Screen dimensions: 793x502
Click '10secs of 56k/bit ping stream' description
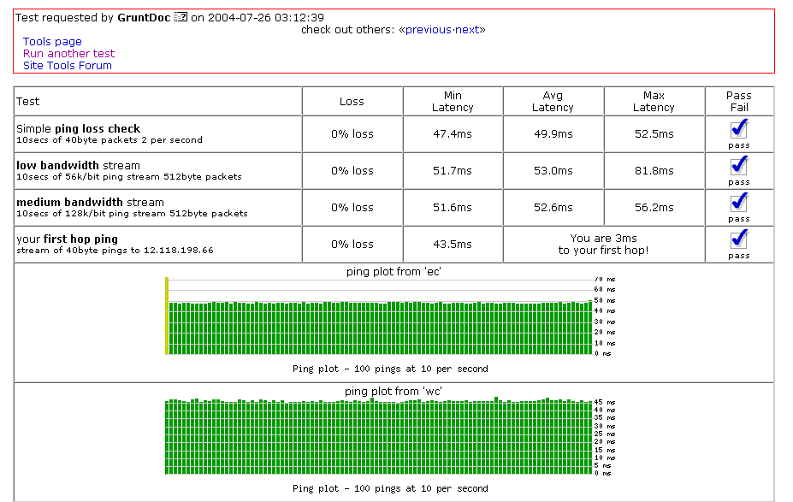click(x=129, y=177)
